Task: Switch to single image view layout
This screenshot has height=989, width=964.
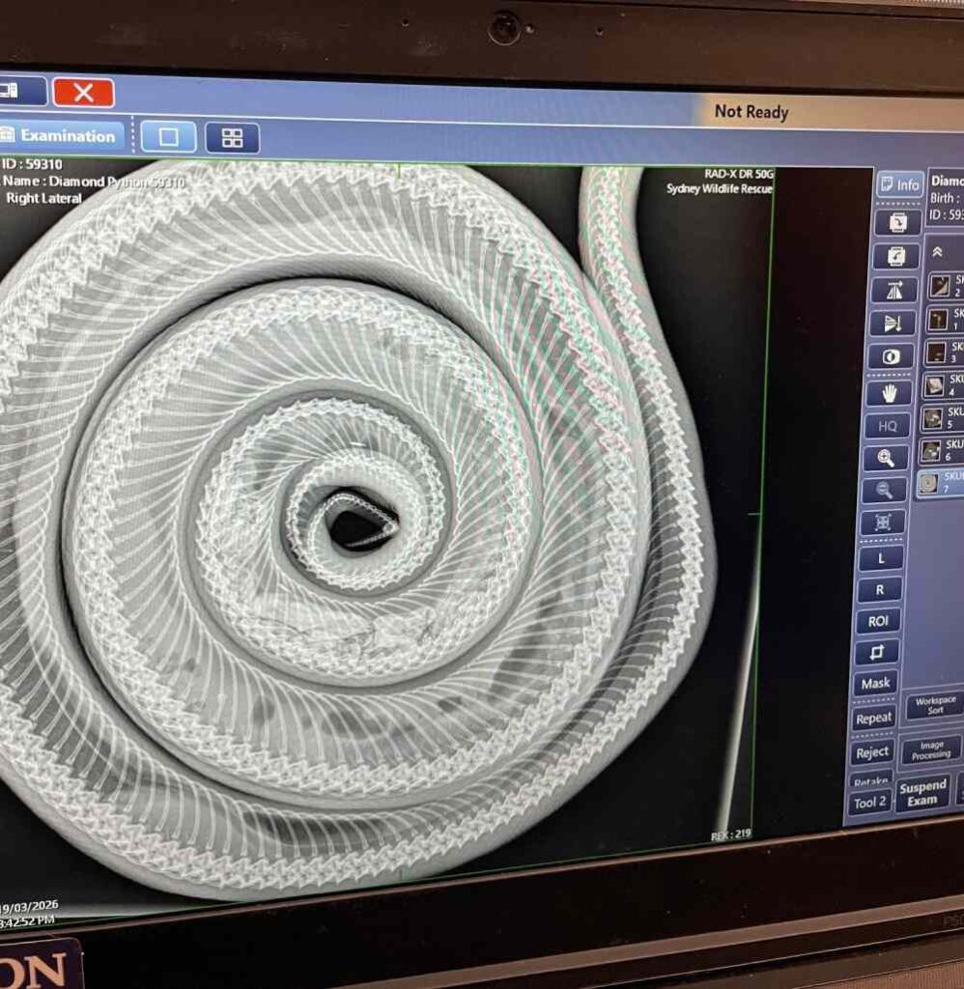Action: point(169,137)
